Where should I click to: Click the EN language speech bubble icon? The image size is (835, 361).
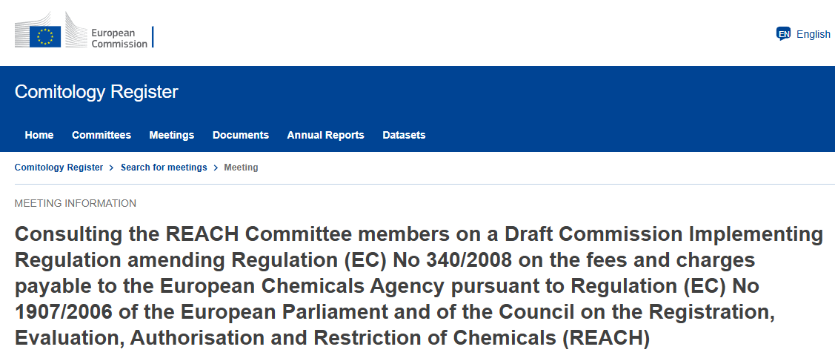click(783, 33)
